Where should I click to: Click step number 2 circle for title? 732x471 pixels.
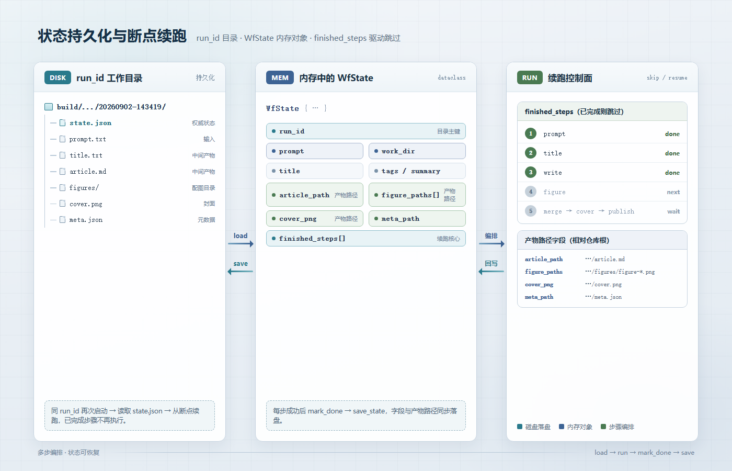click(x=531, y=153)
